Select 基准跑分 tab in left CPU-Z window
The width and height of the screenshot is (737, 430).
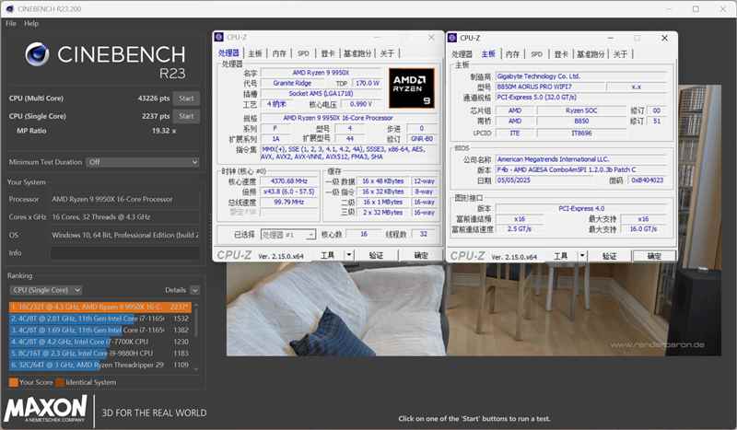(x=357, y=53)
